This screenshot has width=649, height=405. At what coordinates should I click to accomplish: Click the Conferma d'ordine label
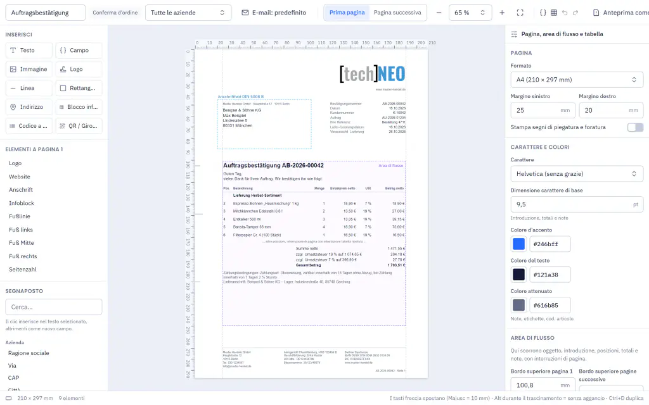pyautogui.click(x=115, y=13)
